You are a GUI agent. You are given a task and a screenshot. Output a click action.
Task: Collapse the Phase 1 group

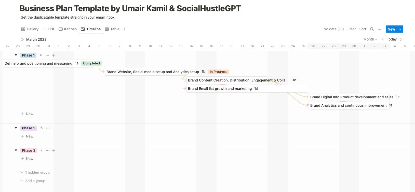[x=16, y=55]
